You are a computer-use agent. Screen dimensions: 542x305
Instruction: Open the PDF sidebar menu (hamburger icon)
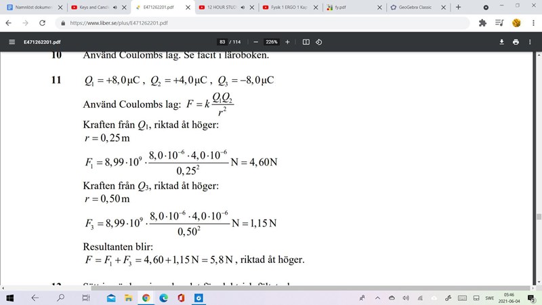(x=12, y=41)
